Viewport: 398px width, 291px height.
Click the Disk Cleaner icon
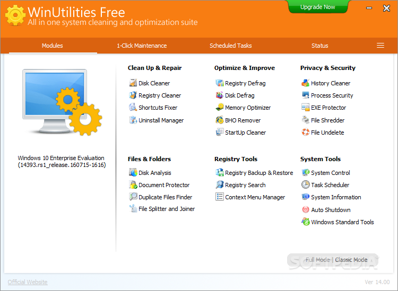[x=133, y=83]
